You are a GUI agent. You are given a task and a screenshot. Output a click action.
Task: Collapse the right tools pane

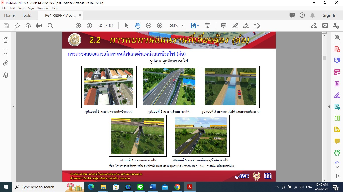tap(329, 107)
